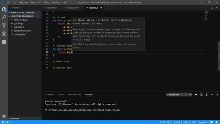Switch to the index.html editor tab
Viewport: 220px width, 124px height.
click(52, 8)
